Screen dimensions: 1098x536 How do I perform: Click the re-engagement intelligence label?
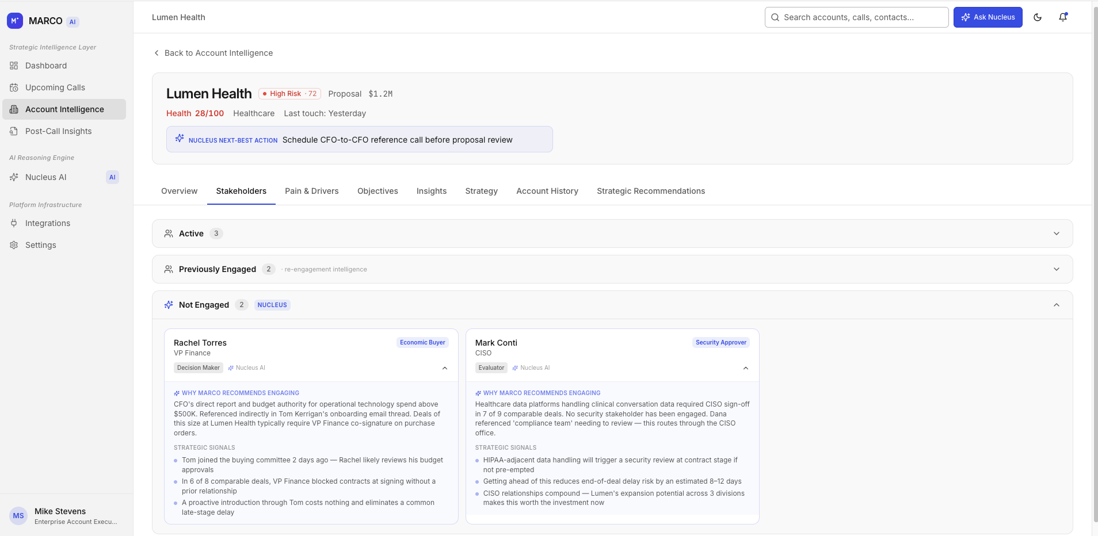325,269
